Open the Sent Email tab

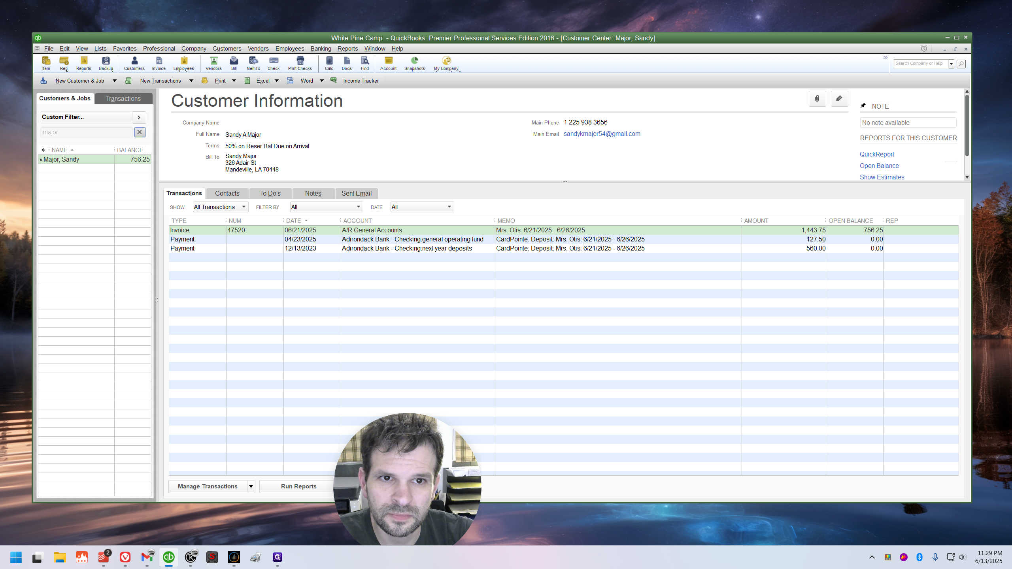(x=357, y=193)
